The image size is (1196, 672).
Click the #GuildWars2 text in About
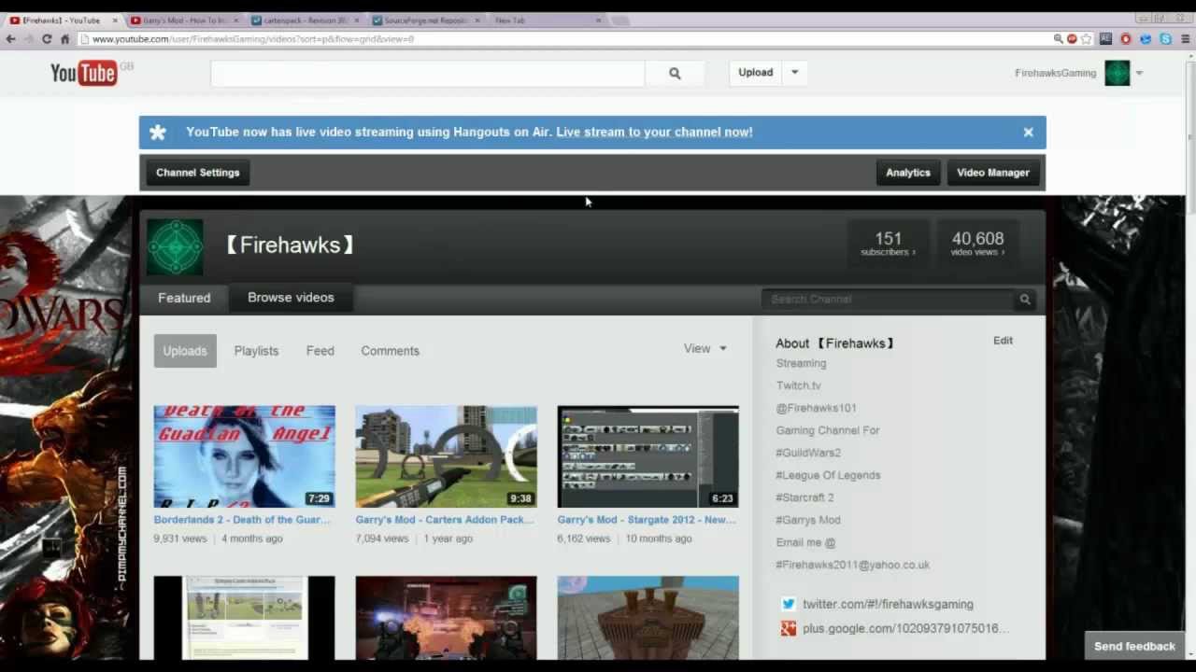[808, 453]
